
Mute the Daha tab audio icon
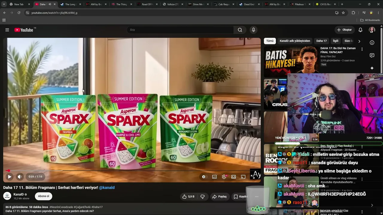tap(50, 4)
